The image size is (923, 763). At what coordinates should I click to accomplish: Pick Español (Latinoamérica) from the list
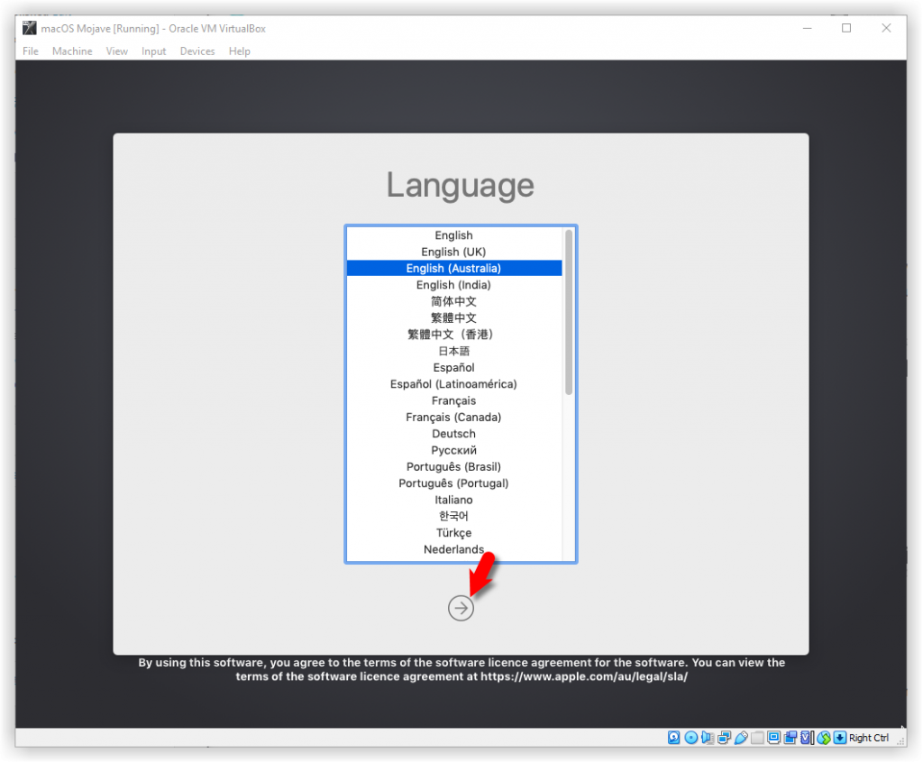(x=453, y=384)
